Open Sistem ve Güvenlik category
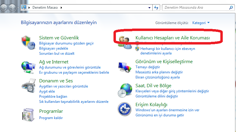The height and width of the screenshot is (132, 236). tap(59, 38)
